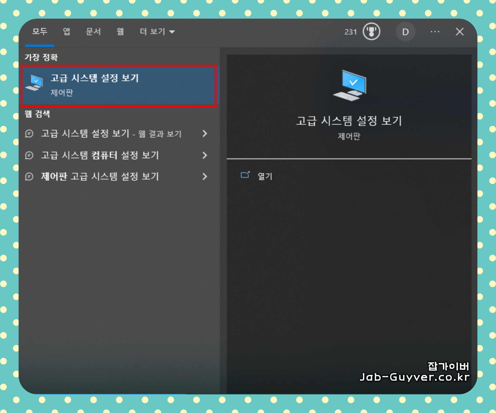Select the 웹 tab
The image size is (496, 413).
coord(120,32)
